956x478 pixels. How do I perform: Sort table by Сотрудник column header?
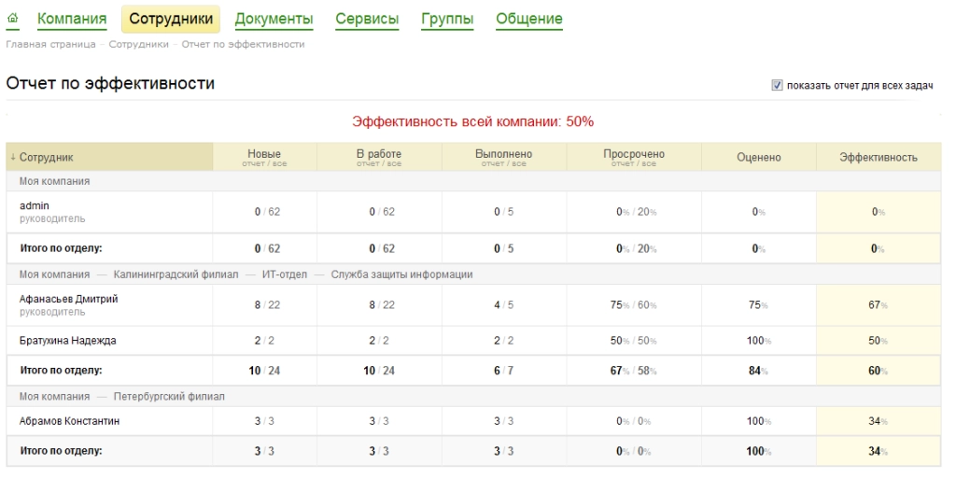click(x=46, y=158)
